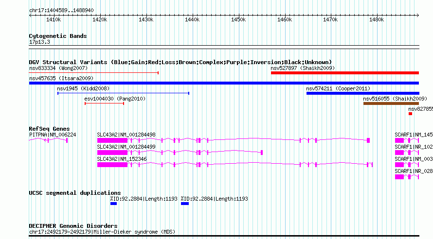Click the esv1004030 (Pang2010) label text
433x239 pixels.
coord(115,99)
